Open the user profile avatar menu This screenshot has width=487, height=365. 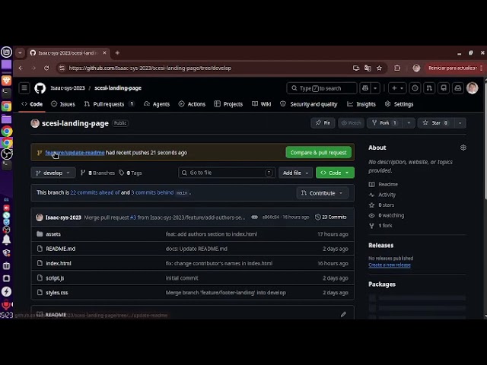pos(472,88)
